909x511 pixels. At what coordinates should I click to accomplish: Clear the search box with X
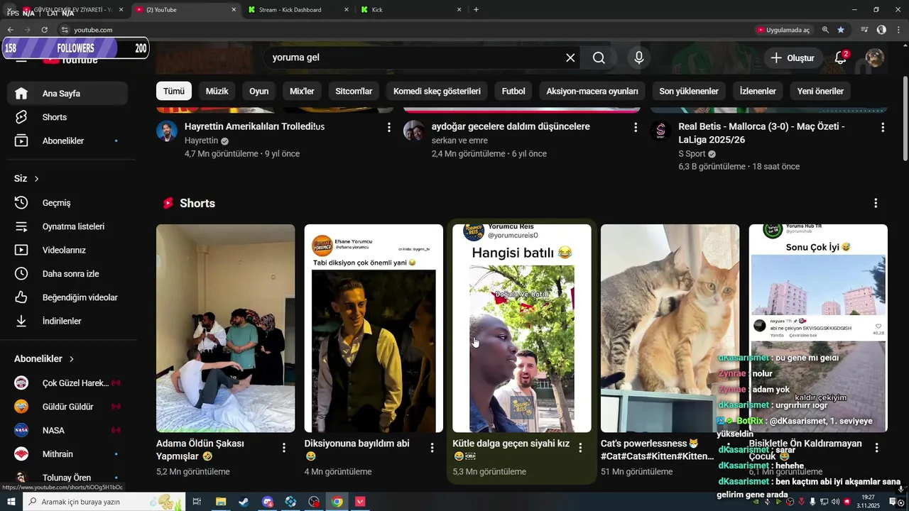tap(570, 57)
